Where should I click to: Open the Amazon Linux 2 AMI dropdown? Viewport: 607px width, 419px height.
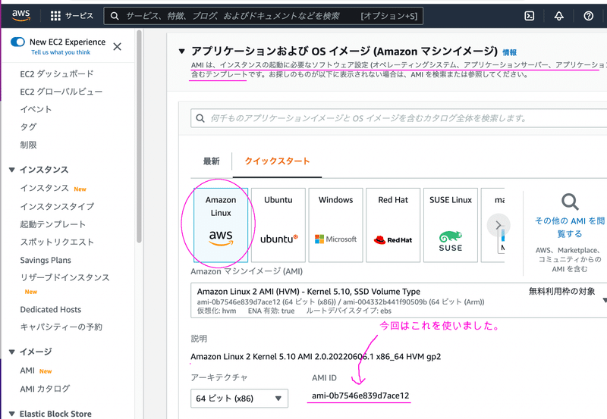[x=399, y=300]
